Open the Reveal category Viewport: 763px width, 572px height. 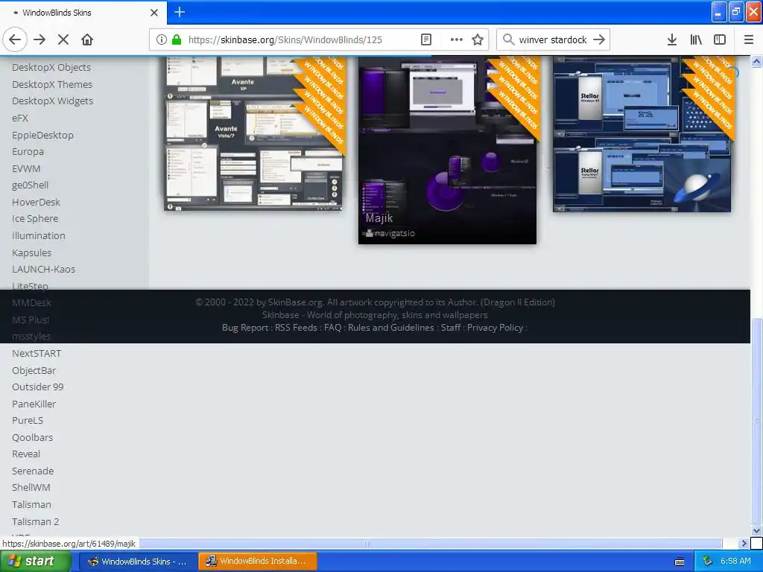[26, 454]
